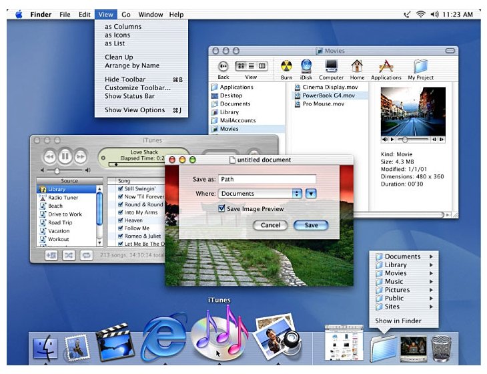Click the Save as text field

(267, 179)
